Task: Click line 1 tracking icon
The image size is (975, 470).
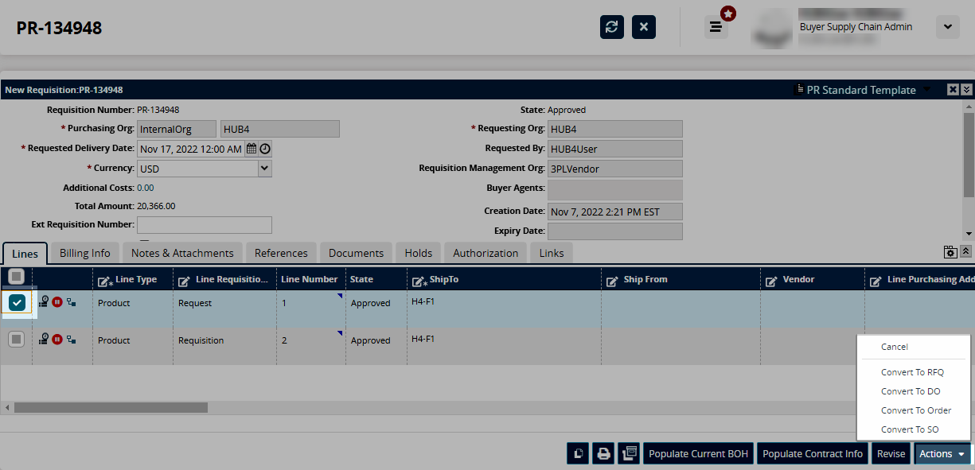Action: coord(44,302)
